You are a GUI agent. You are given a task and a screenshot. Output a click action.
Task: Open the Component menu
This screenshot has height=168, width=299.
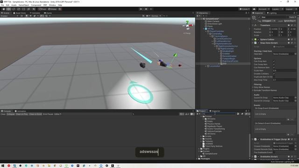[36, 5]
